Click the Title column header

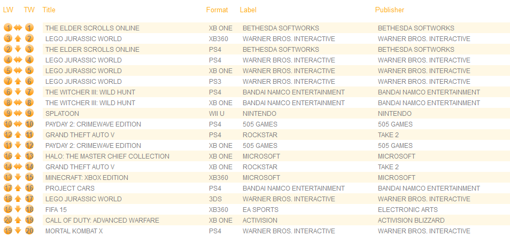[49, 10]
